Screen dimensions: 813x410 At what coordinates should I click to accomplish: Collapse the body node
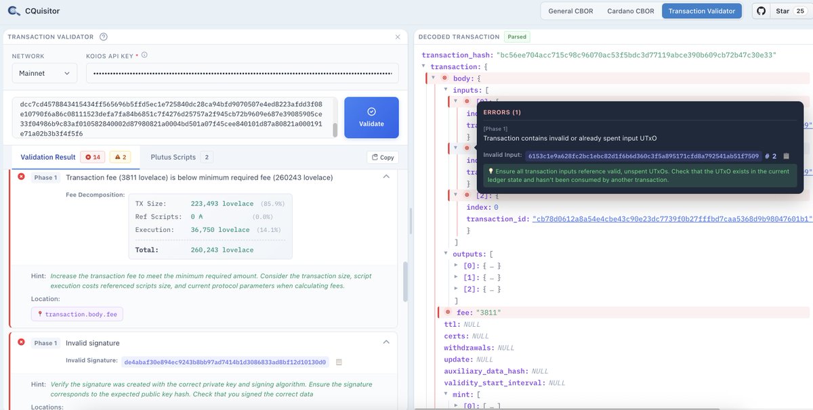tap(434, 78)
